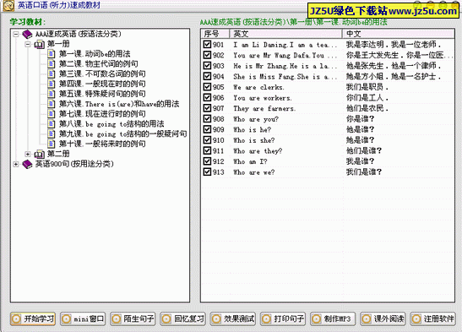The height and width of the screenshot is (332, 462).
Task: Expand the 英语900句(按用途分类) node
Action: (16, 164)
